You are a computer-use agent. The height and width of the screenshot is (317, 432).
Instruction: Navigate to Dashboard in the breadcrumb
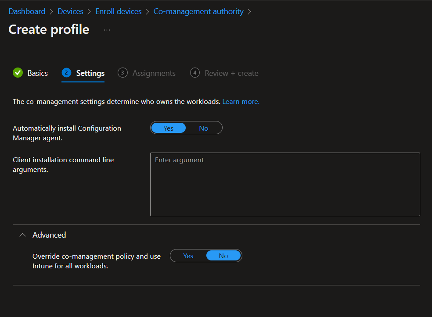[27, 11]
